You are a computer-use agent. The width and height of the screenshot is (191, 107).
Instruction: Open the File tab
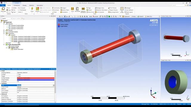click(x=3, y=5)
